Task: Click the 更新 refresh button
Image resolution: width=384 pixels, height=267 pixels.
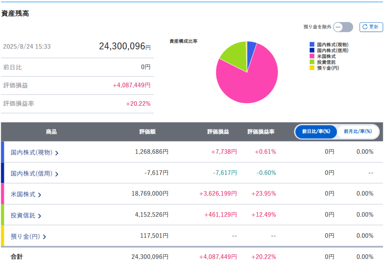Action: [x=371, y=27]
